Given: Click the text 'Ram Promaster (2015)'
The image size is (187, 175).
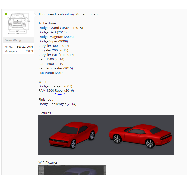Looking at the screenshot, I should (56, 68).
